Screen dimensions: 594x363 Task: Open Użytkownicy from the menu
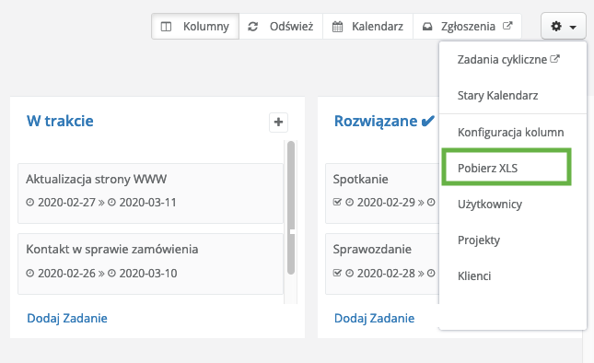tap(489, 204)
